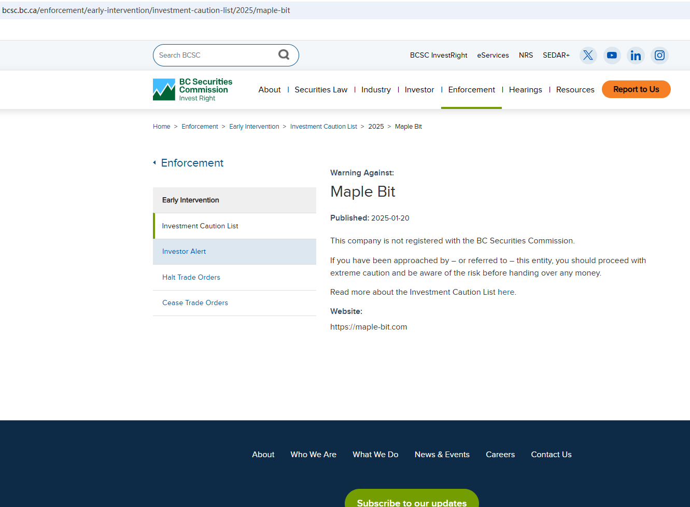Image resolution: width=690 pixels, height=507 pixels.
Task: Open the Investor menu
Action: click(x=419, y=90)
